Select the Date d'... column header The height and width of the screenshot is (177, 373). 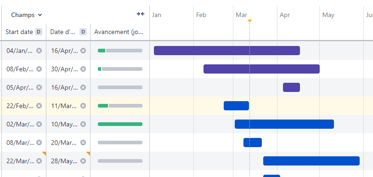(68, 32)
